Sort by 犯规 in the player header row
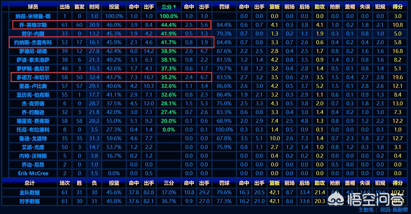 tap(380, 7)
